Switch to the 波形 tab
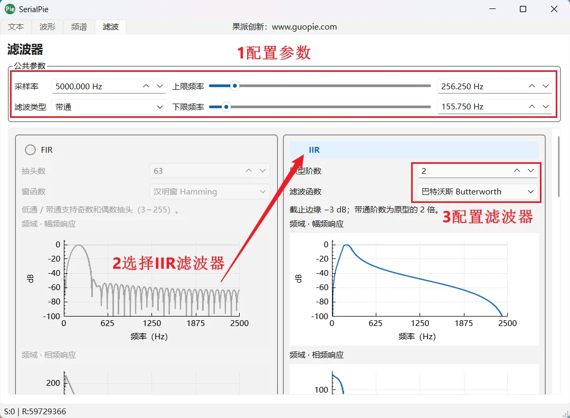Image resolution: width=570 pixels, height=418 pixels. coord(47,27)
